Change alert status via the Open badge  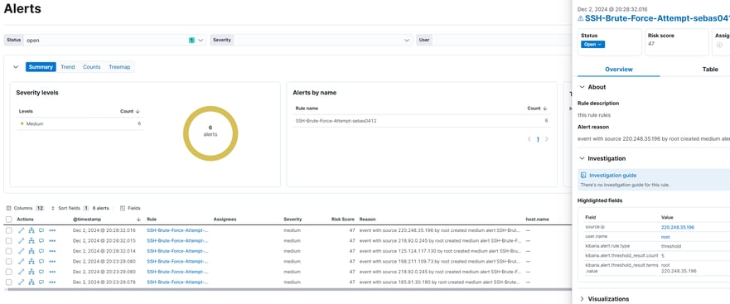(x=592, y=44)
